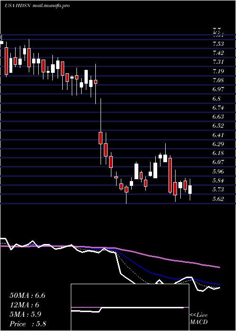
Task: Click the 6.52 price axis label
Action: [218, 126]
